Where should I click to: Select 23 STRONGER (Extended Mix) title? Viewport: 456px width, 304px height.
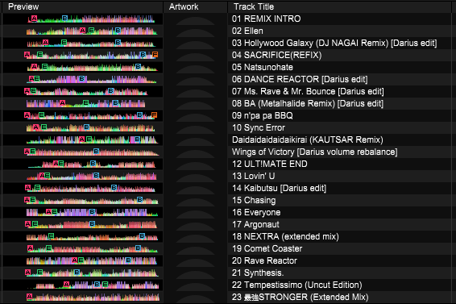coord(301,297)
